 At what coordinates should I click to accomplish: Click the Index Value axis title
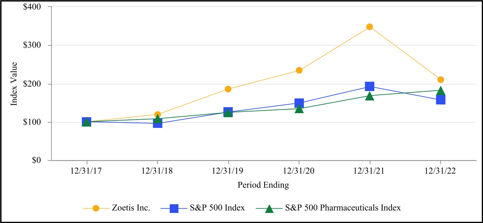pos(14,84)
